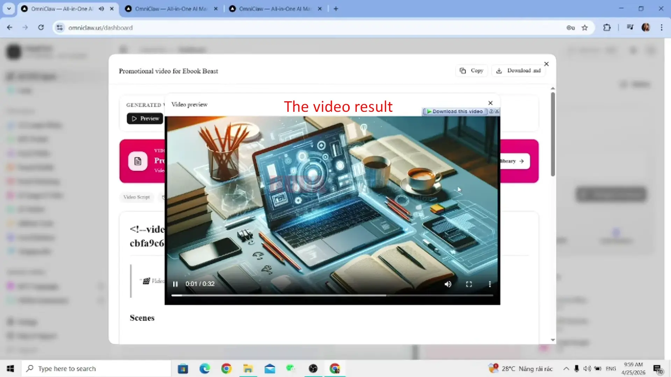Dismiss the Download this video overlay
The image size is (671, 377).
tap(497, 111)
